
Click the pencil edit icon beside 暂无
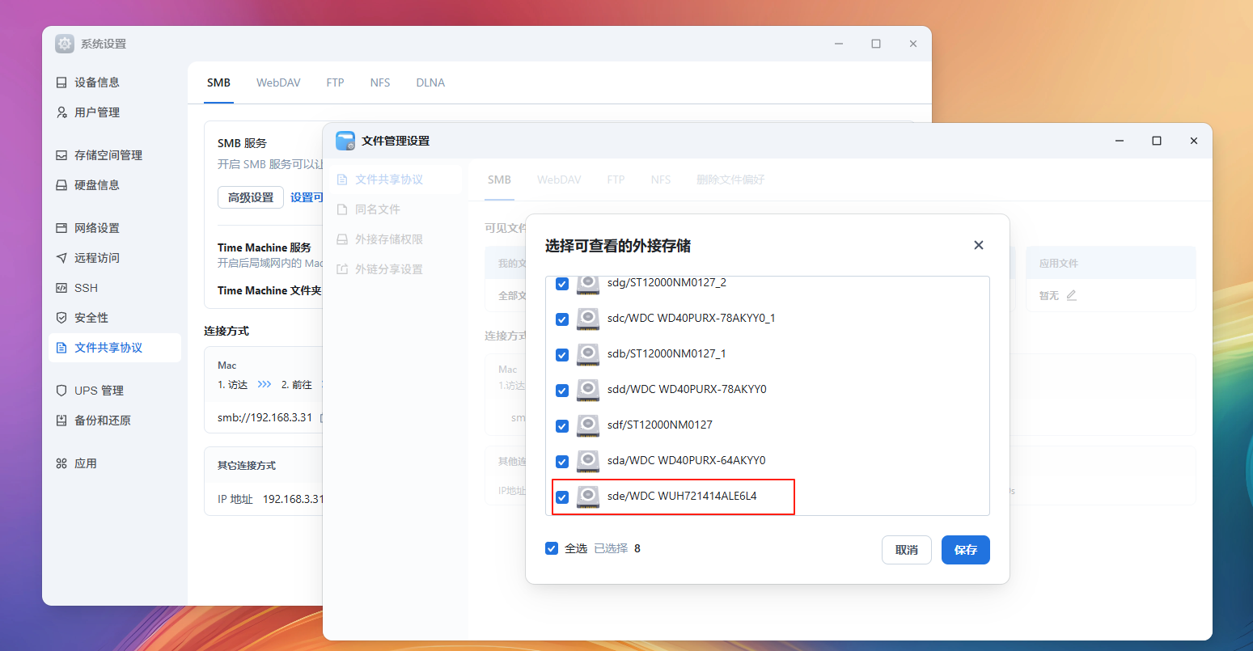click(x=1072, y=296)
